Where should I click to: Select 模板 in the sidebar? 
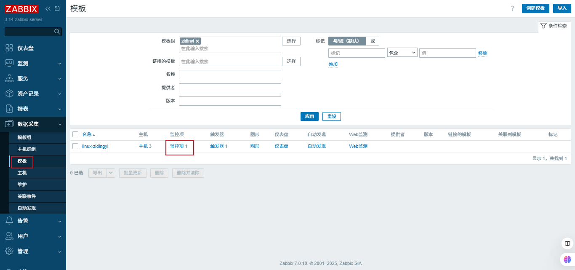pos(22,161)
